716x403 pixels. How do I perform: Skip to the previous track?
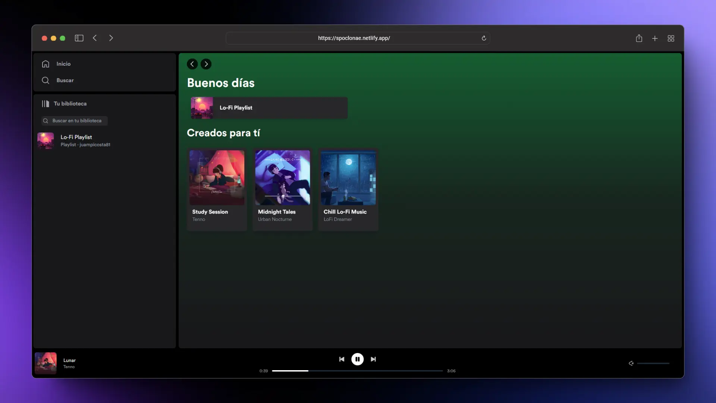click(342, 359)
